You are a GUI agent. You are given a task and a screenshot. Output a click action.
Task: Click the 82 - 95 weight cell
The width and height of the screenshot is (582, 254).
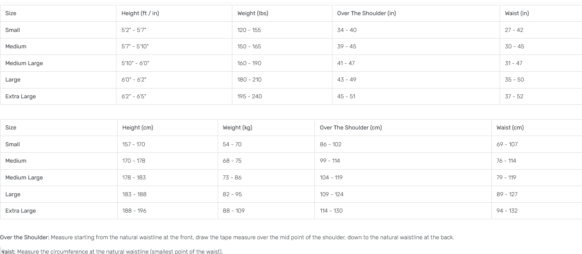(x=266, y=194)
